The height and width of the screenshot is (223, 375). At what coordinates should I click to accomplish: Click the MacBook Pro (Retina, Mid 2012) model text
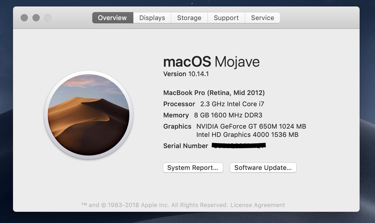click(214, 93)
